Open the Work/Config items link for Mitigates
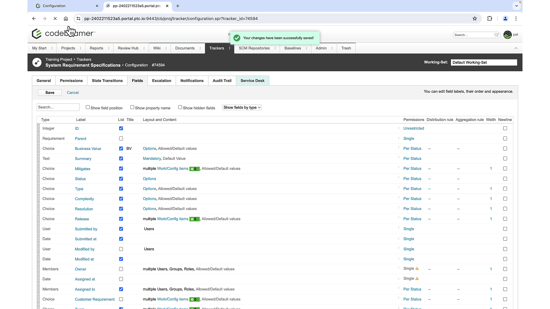The height and width of the screenshot is (309, 550). 173,169
